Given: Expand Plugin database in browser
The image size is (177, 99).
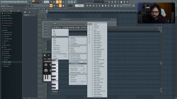Looking at the screenshot, I should [8, 18].
